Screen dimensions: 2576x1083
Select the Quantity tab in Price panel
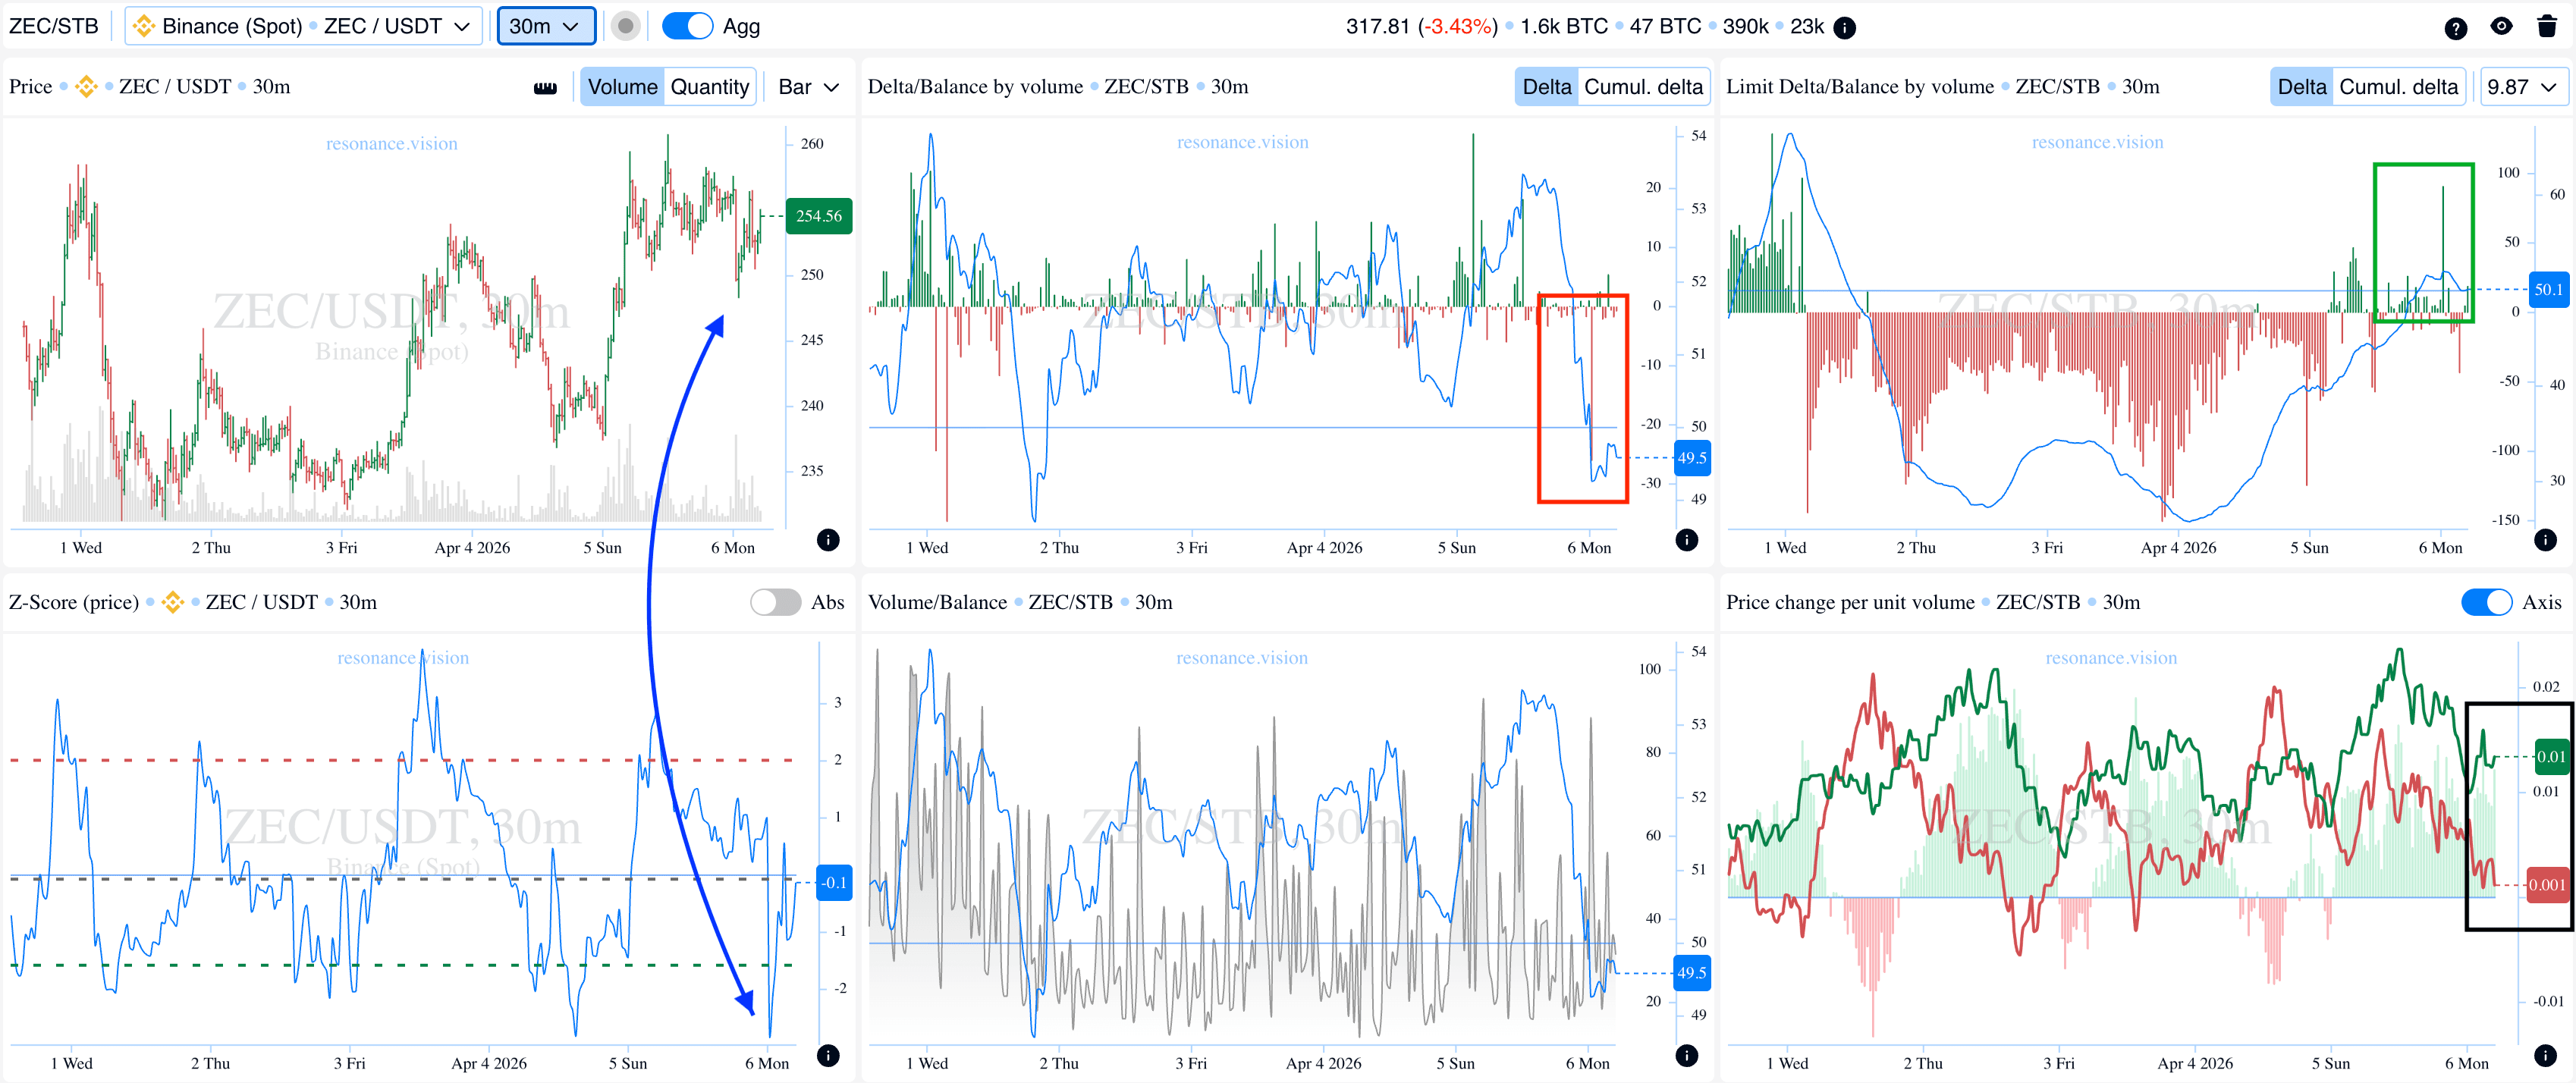(x=710, y=87)
